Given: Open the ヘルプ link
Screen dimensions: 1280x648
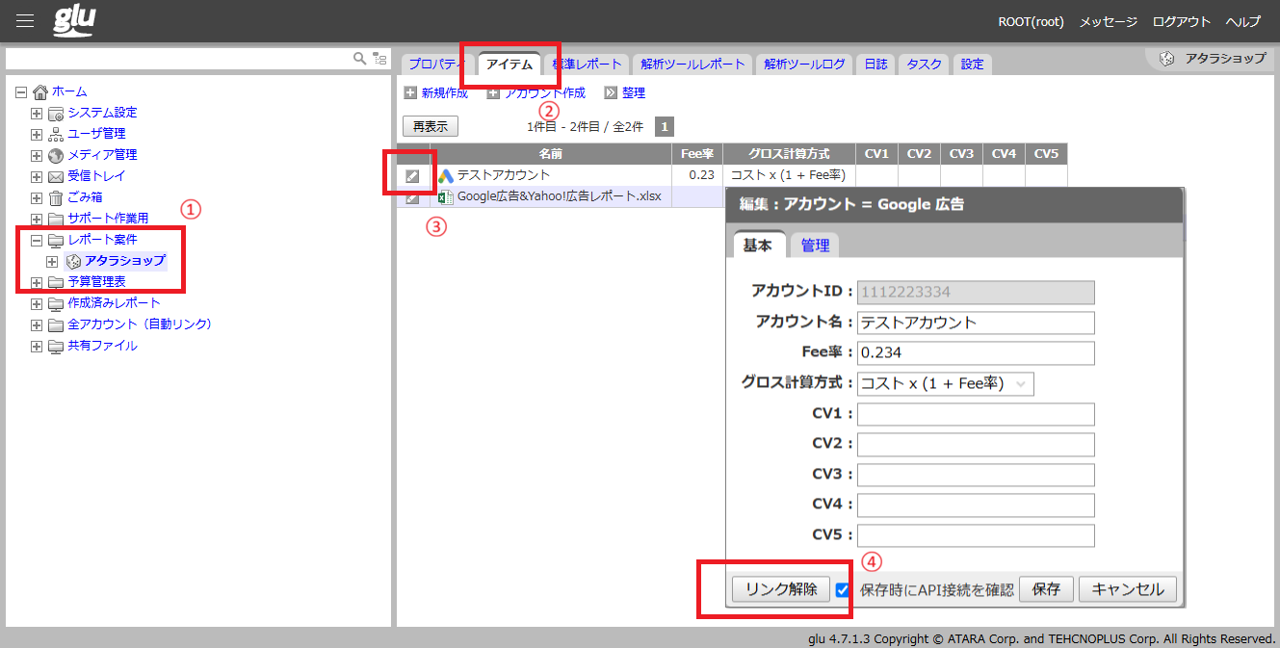Looking at the screenshot, I should click(x=1243, y=21).
